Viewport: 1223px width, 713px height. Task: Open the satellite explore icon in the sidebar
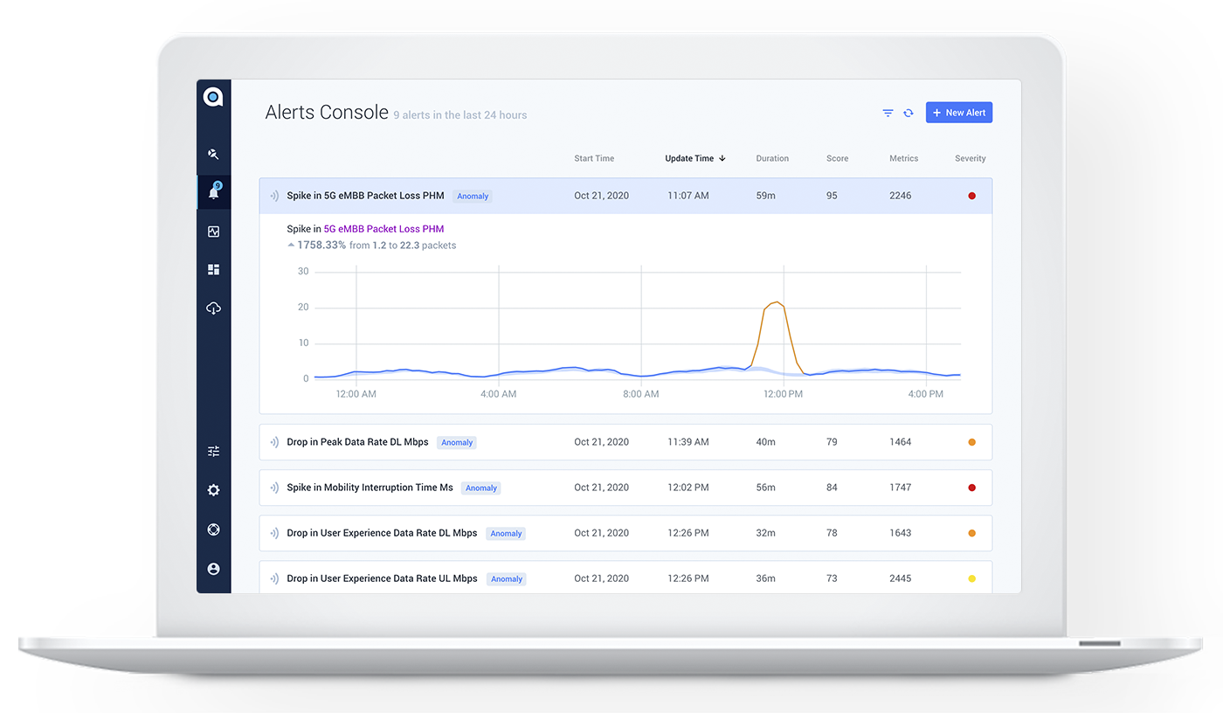(x=213, y=154)
